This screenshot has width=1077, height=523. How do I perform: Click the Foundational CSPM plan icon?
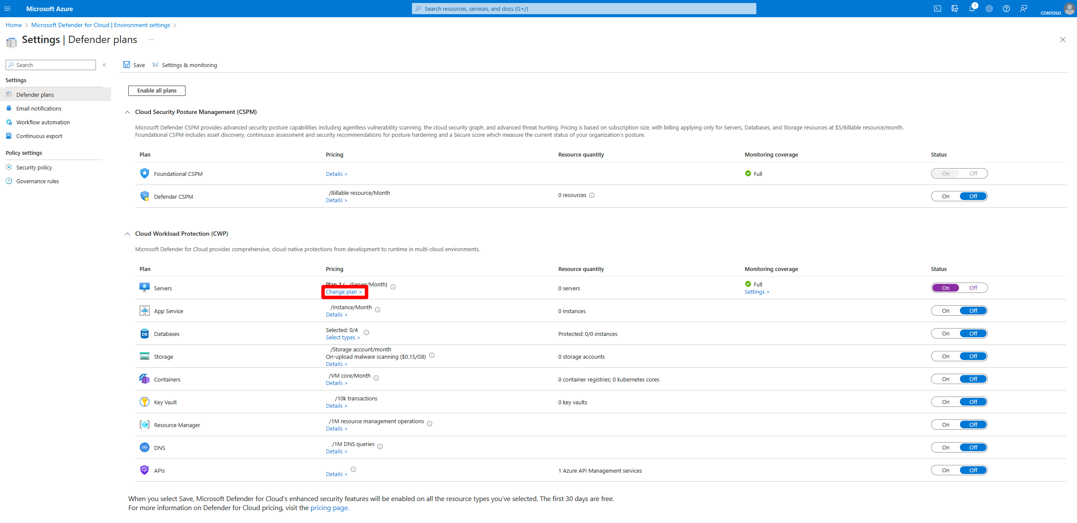click(x=145, y=174)
